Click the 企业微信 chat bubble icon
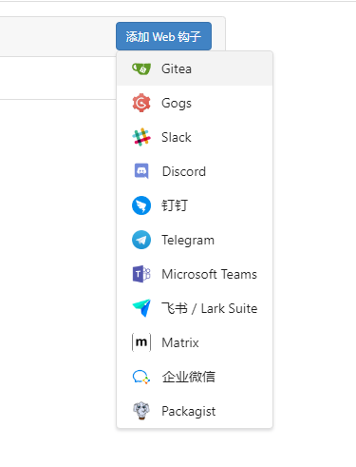 [141, 377]
